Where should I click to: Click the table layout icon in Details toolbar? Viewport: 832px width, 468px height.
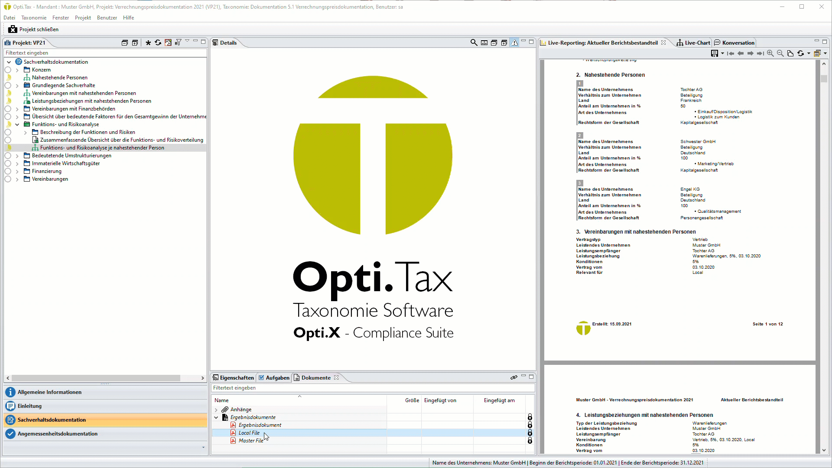484,42
